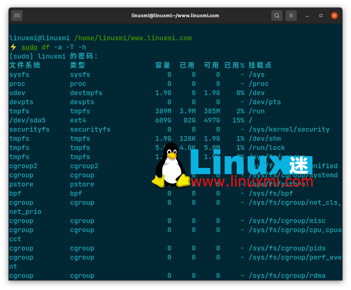The image size is (351, 290).
Task: Open a new terminal tab
Action: pos(17,16)
